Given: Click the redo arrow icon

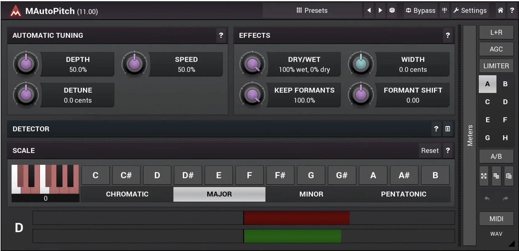Looking at the screenshot, I should click(x=505, y=199).
